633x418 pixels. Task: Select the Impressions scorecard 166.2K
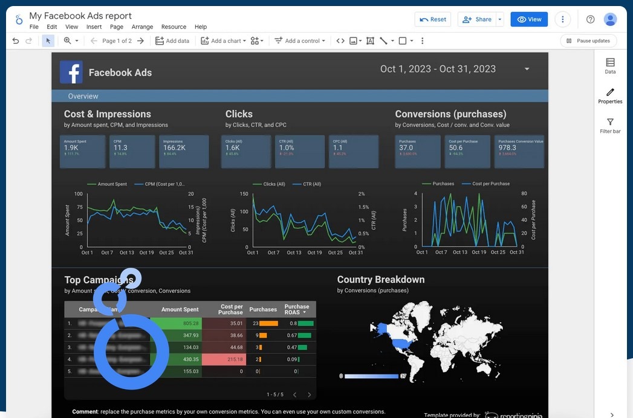[184, 151]
